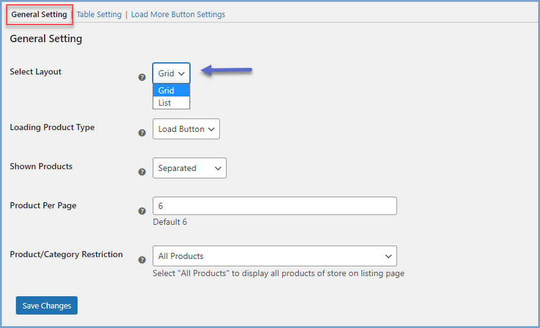Click help icon for Loading Product Type
Viewport: 540px width, 328px height.
click(142, 133)
